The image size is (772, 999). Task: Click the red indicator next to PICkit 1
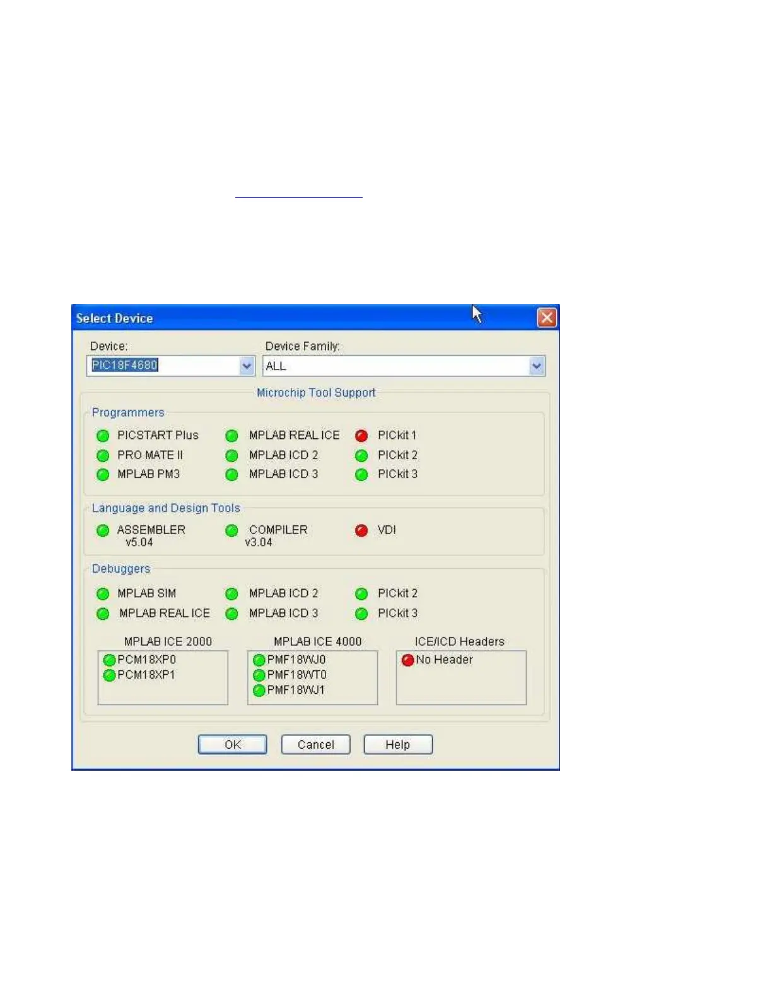point(361,436)
